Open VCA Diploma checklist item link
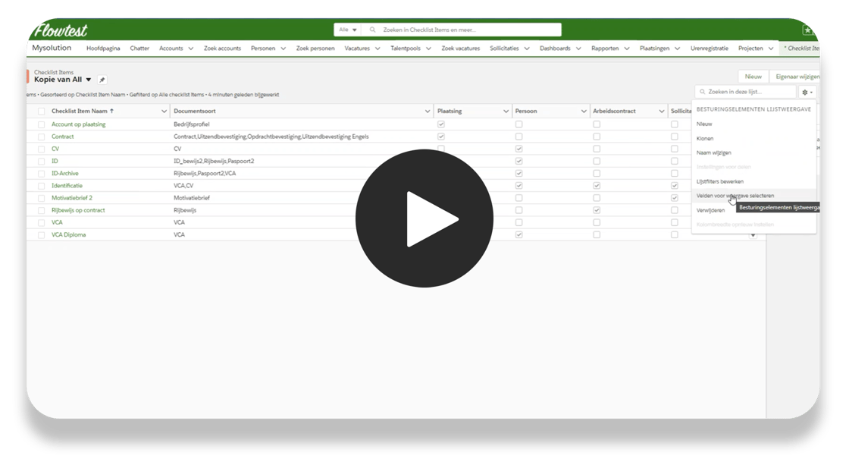 (x=69, y=234)
